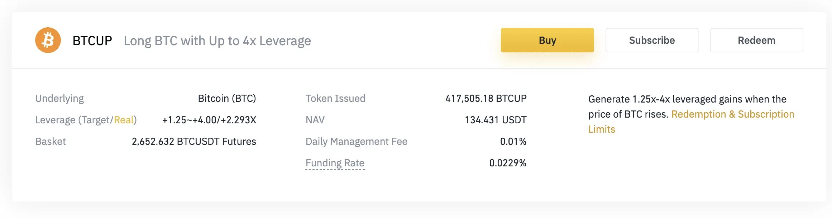Viewport: 832px width, 218px height.
Task: Click the dashed-underlined Funding Rate label
Action: tap(335, 163)
